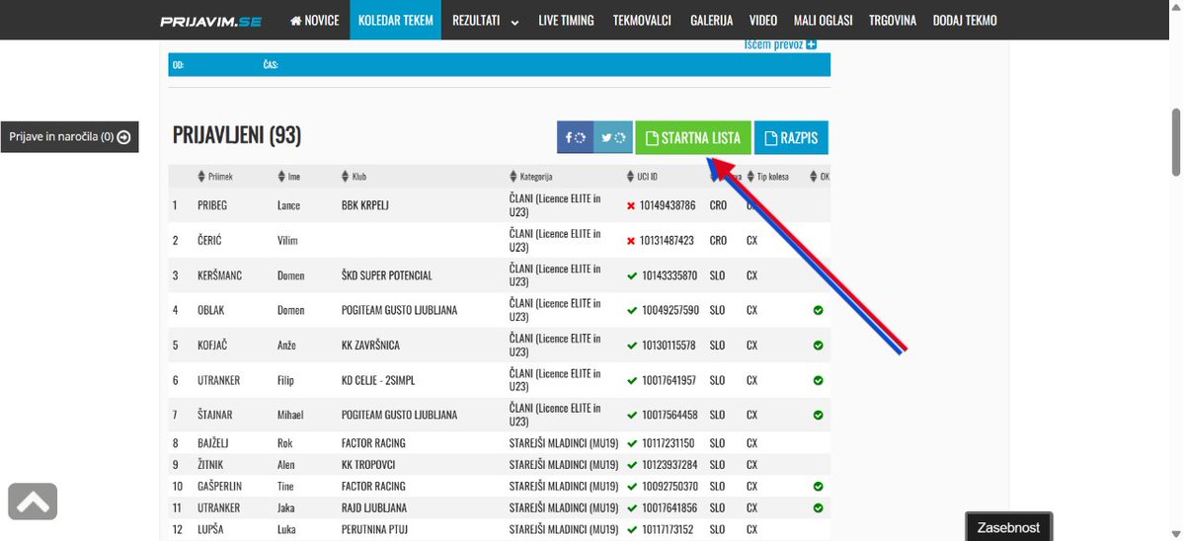Click red X icon beside UCI 10149438786
This screenshot has height=541, width=1184.
[x=631, y=205]
